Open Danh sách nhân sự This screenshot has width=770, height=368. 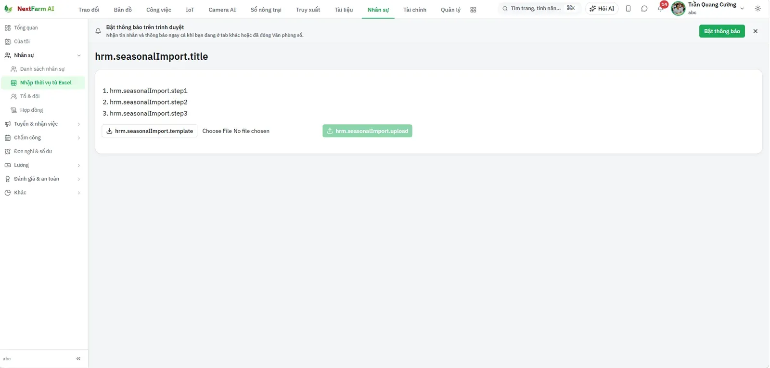point(43,69)
